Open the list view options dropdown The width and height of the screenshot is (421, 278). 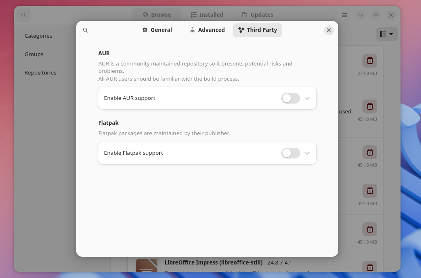pyautogui.click(x=387, y=34)
